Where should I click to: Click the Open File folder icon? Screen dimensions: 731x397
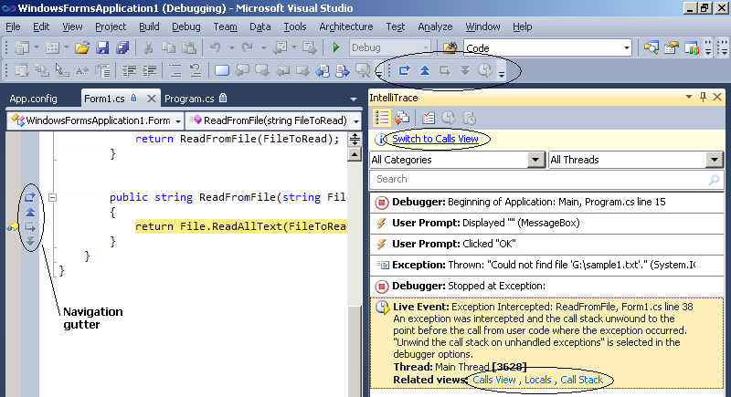pyautogui.click(x=82, y=47)
